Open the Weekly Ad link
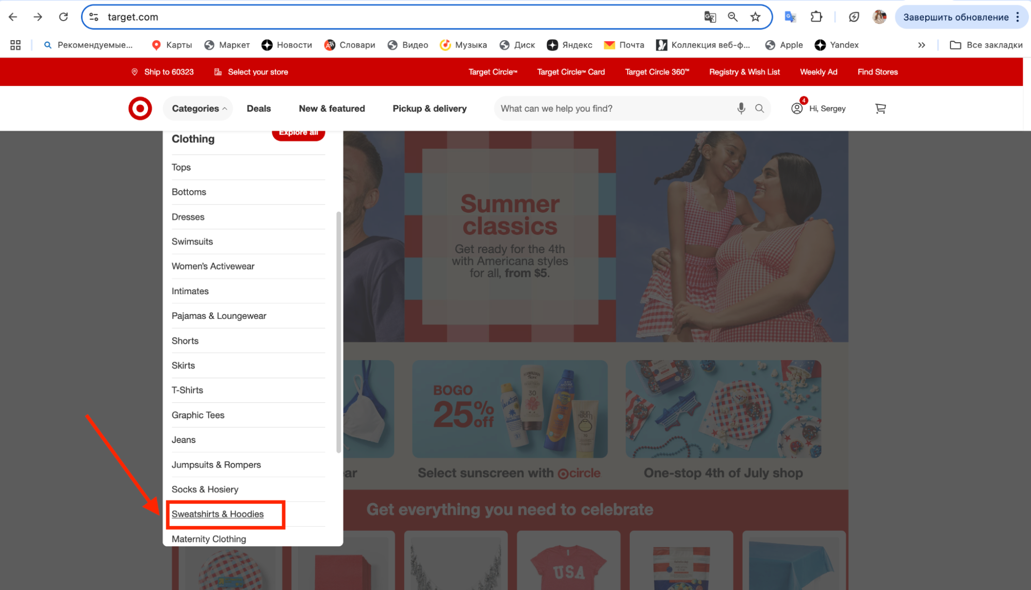Image resolution: width=1031 pixels, height=590 pixels. click(x=818, y=72)
